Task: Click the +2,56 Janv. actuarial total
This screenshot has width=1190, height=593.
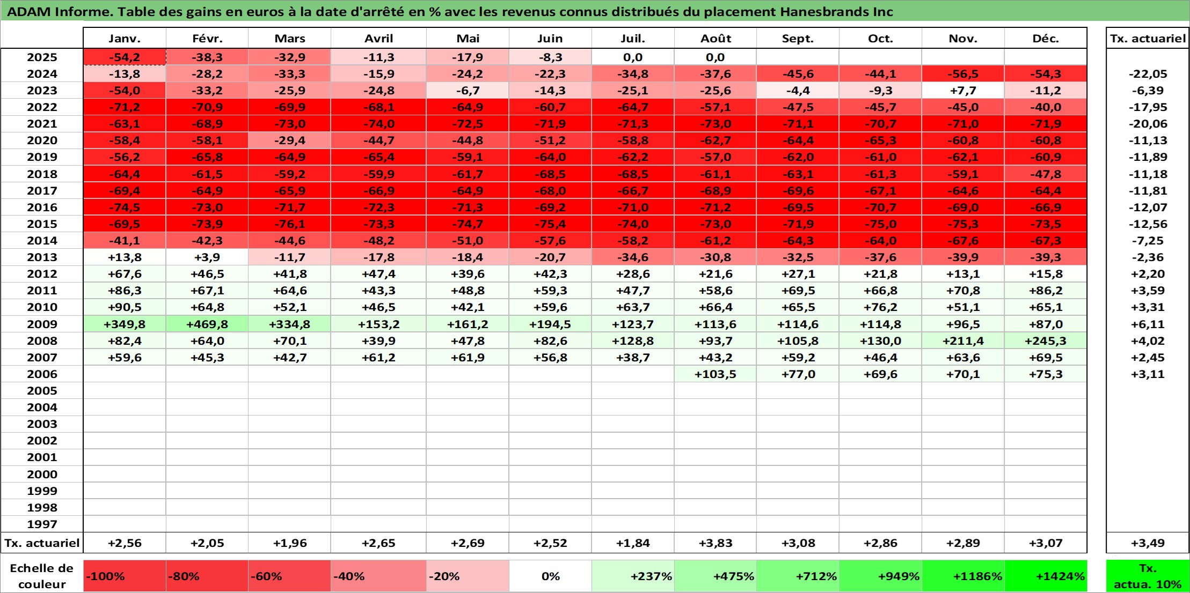Action: (x=125, y=543)
